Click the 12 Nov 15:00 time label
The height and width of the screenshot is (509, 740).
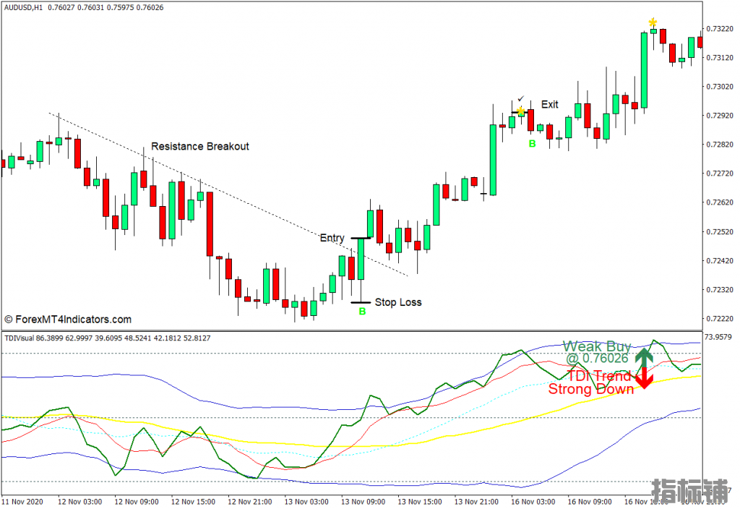193,502
